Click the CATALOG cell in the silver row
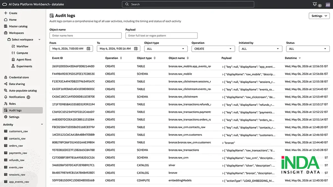Image resolution: width=333 pixels, height=187 pixels. point(143,165)
